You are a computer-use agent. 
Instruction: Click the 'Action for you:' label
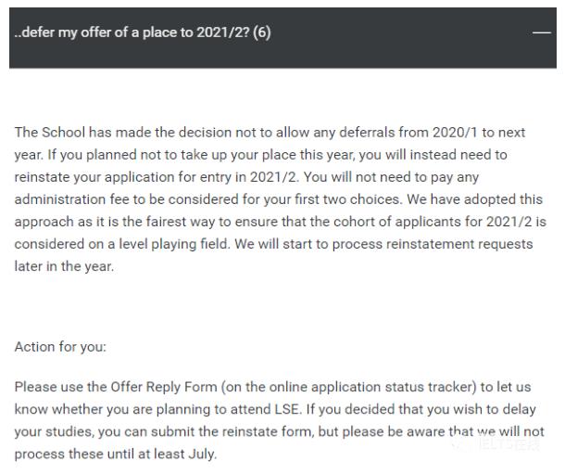(60, 347)
